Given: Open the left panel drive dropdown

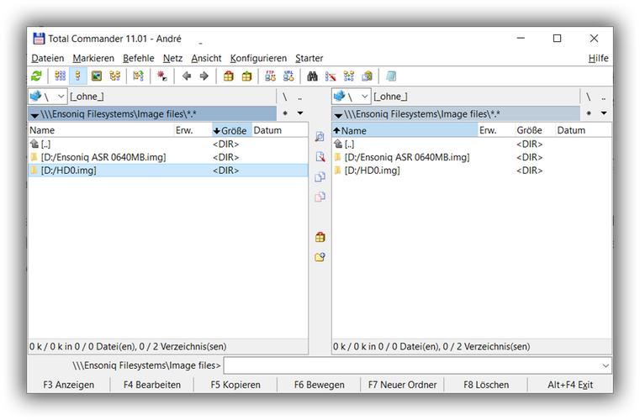Looking at the screenshot, I should pos(48,97).
